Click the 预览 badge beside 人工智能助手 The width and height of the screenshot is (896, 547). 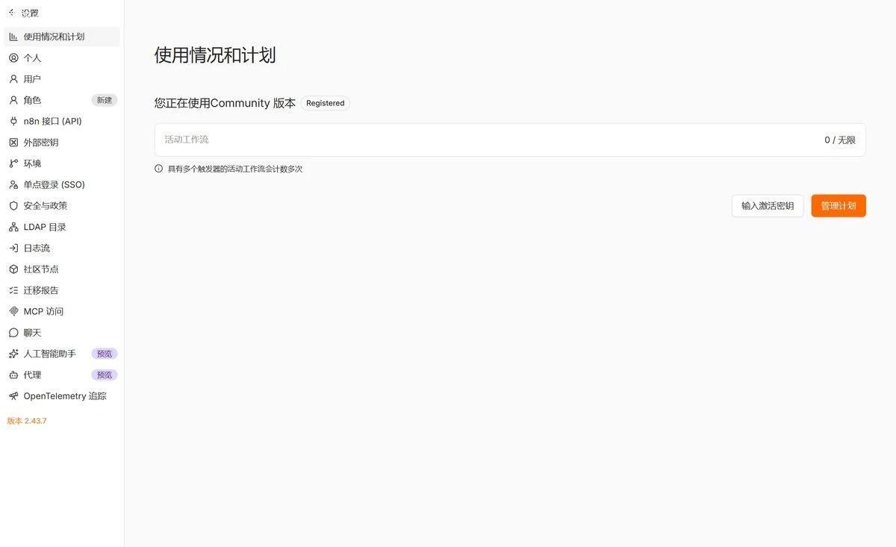(x=105, y=354)
